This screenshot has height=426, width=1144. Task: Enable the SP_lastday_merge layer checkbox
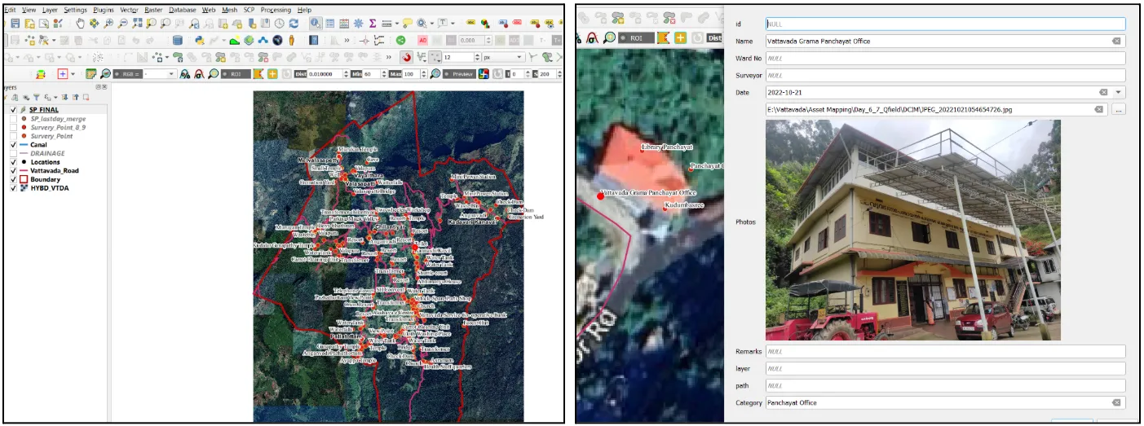[13, 118]
